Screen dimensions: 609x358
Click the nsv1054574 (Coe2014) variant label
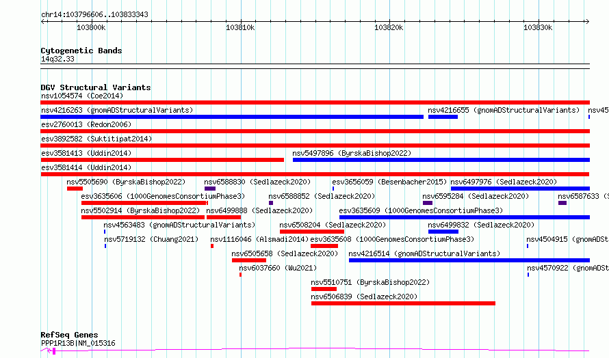pyautogui.click(x=82, y=96)
